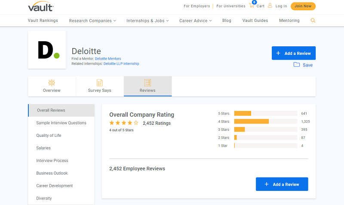The width and height of the screenshot is (344, 205).
Task: Click the 2 Stars rating bar
Action: tap(266, 138)
